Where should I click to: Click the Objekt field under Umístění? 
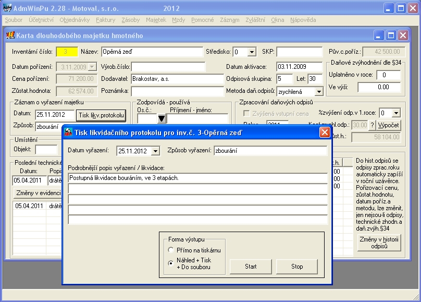(46, 149)
